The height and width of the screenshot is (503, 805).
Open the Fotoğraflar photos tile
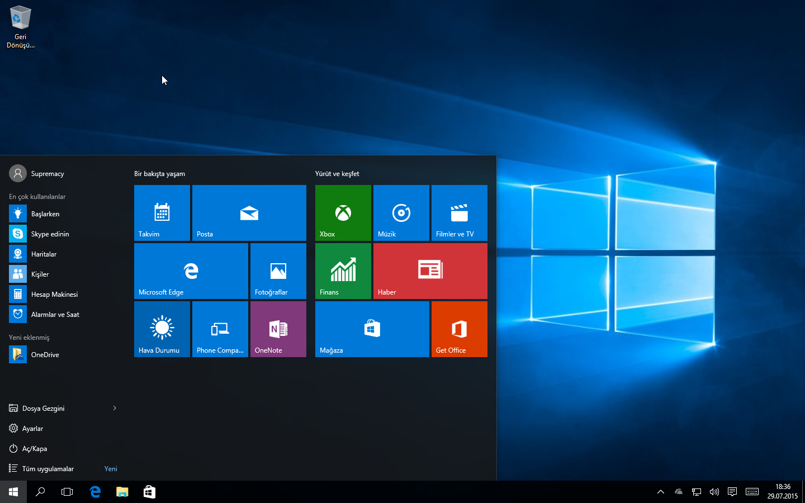click(278, 271)
